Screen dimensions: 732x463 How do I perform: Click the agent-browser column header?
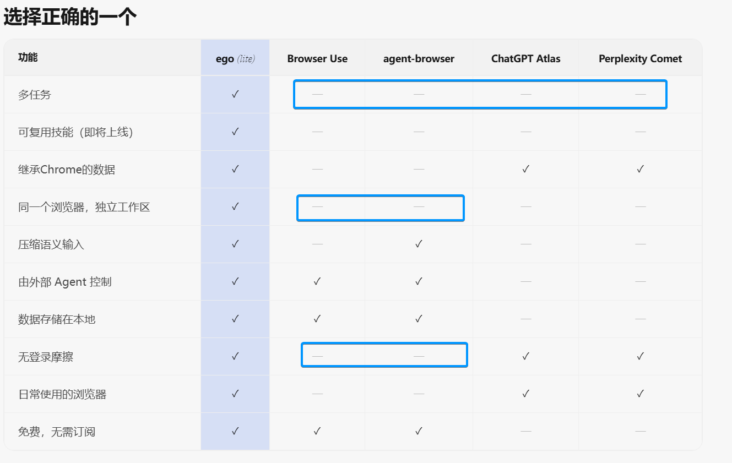tap(419, 59)
